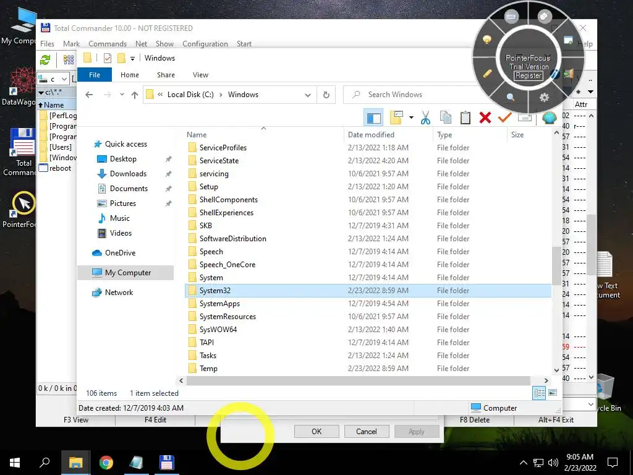
Task: Click the red X Delete icon
Action: (x=485, y=118)
